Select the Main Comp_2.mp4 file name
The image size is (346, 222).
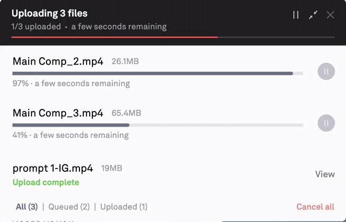coord(58,61)
